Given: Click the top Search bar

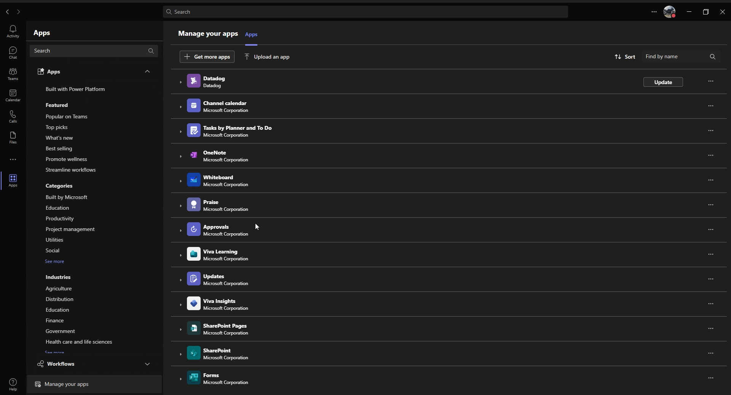Looking at the screenshot, I should 365,12.
